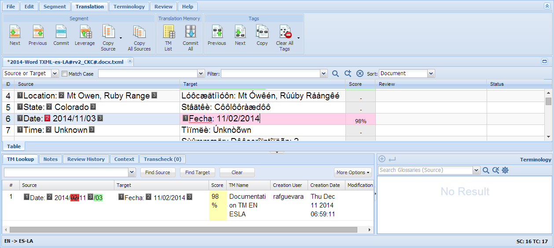This screenshot has height=248, width=554.
Task: Switch to the Notes tab
Action: click(51, 159)
